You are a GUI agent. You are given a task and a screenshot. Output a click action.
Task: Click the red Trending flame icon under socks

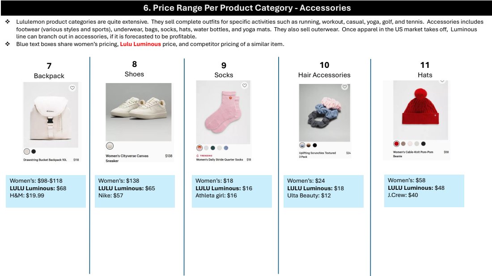(x=198, y=155)
